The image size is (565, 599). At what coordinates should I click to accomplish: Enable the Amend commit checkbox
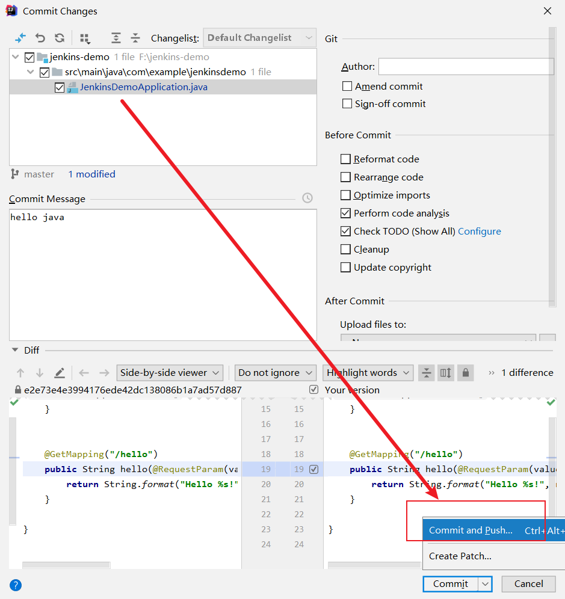[x=347, y=87]
